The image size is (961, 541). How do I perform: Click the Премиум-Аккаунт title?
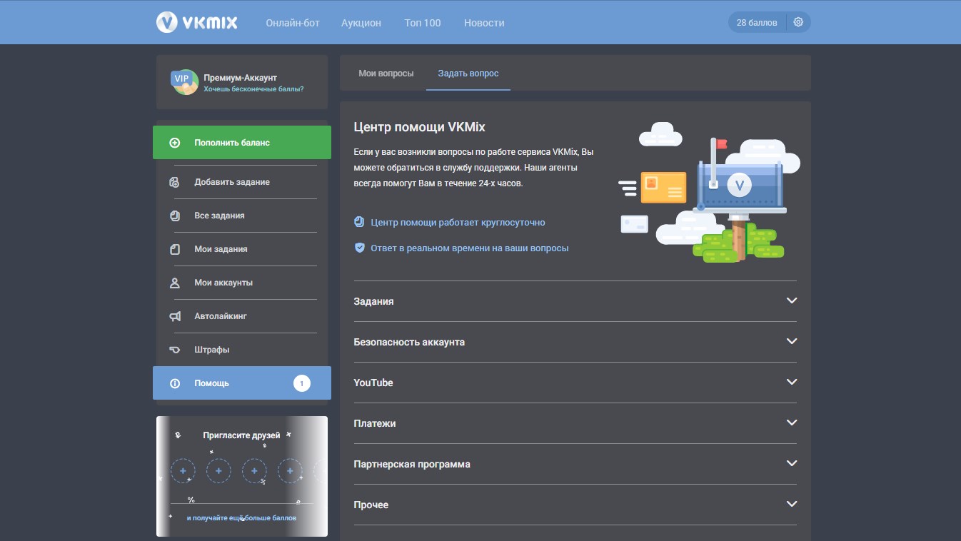pos(240,77)
